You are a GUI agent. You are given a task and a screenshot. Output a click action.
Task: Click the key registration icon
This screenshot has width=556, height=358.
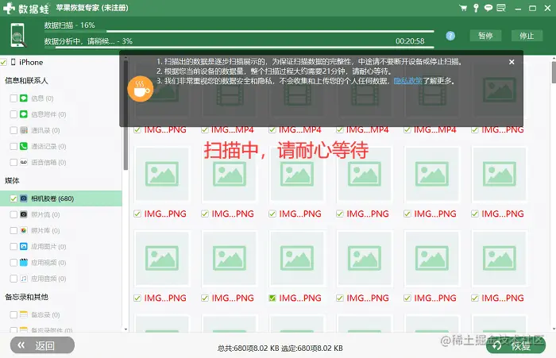pos(476,8)
